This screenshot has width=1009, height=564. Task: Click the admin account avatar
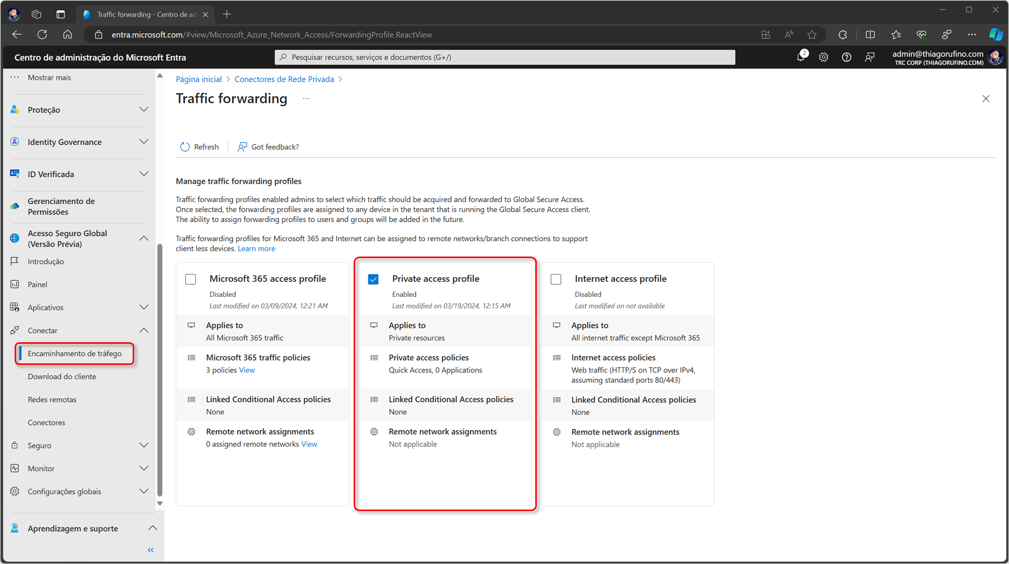(995, 57)
